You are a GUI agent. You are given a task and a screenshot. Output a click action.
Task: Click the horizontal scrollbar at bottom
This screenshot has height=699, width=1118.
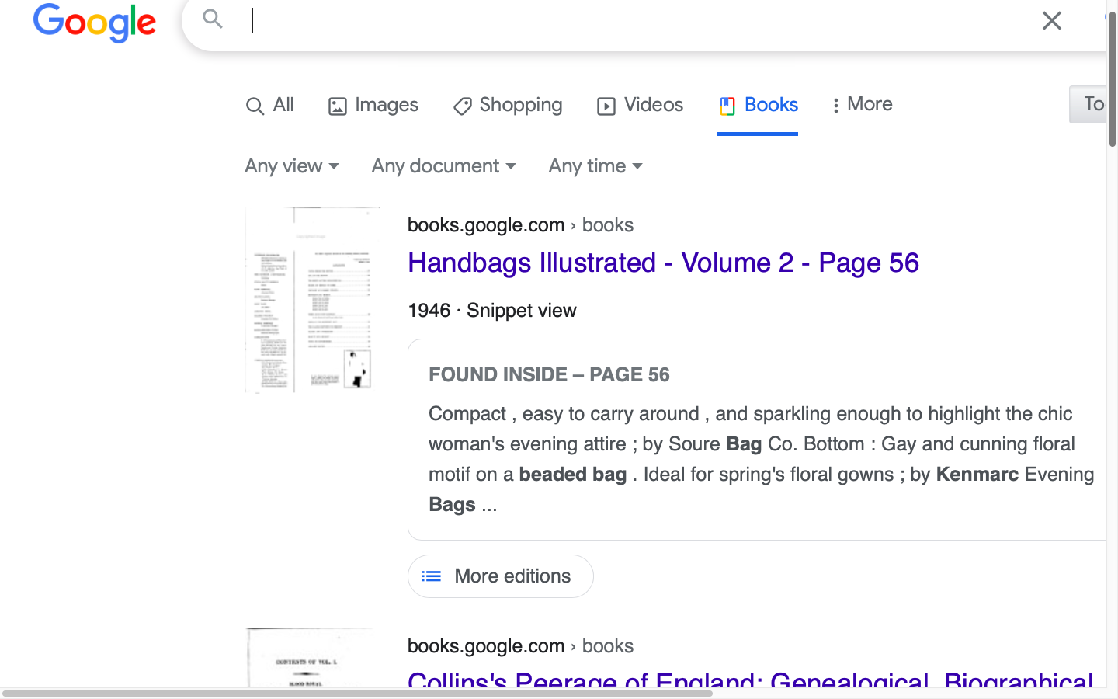357,693
